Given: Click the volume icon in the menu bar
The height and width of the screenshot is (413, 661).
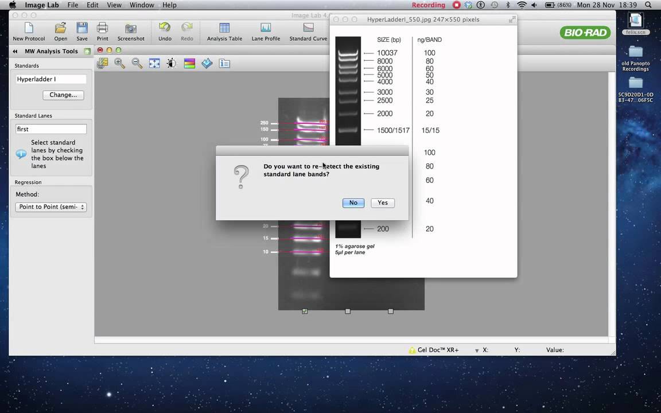Looking at the screenshot, I should pyautogui.click(x=534, y=5).
